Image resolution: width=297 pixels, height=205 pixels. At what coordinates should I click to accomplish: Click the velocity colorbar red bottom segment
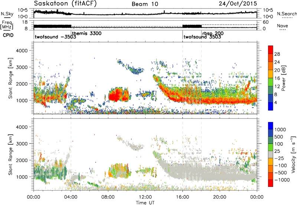pos(271,183)
